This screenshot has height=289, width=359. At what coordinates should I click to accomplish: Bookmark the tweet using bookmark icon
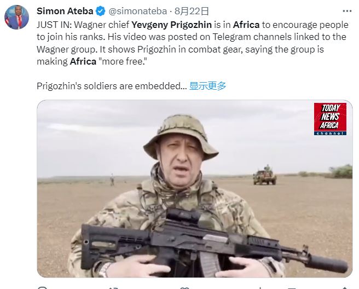click(x=291, y=287)
